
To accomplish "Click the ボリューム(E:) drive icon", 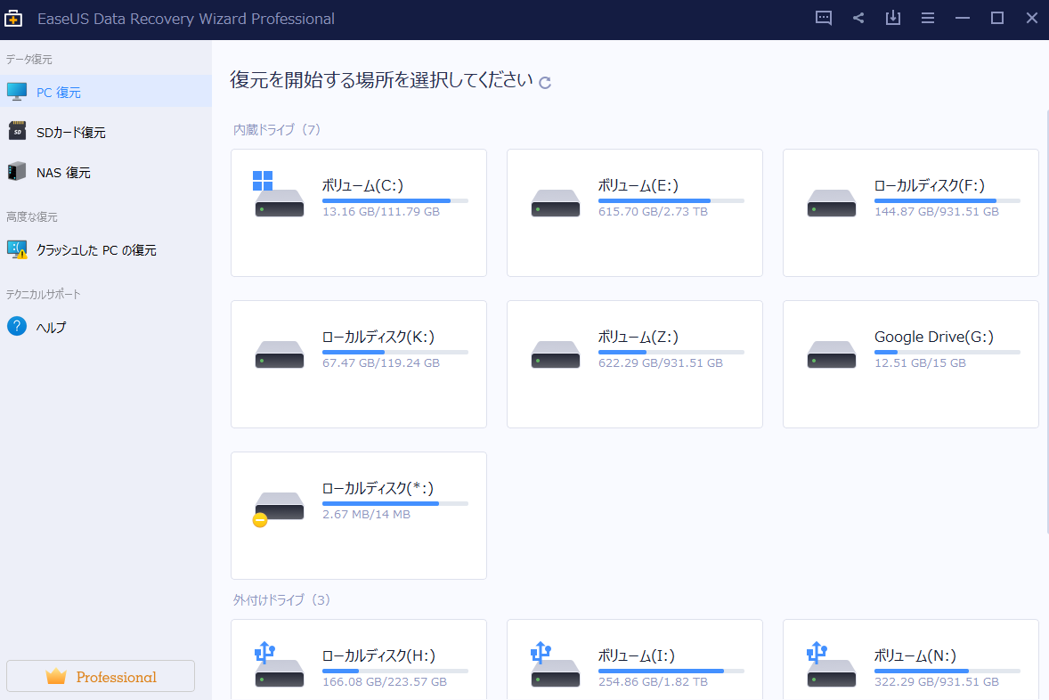I will coord(556,203).
